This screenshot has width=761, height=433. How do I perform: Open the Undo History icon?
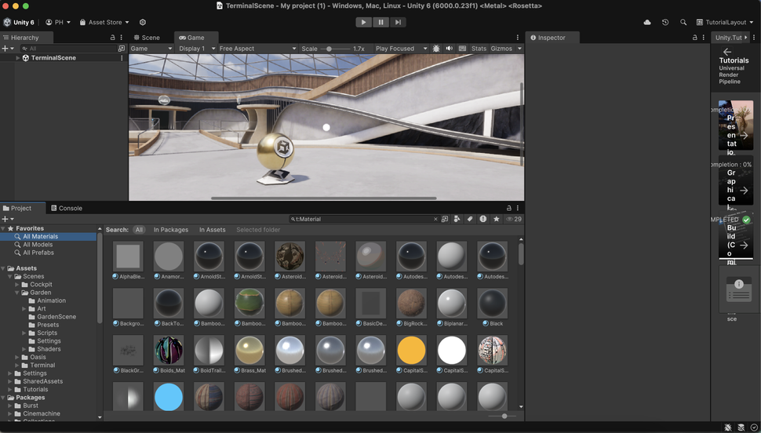[665, 23]
